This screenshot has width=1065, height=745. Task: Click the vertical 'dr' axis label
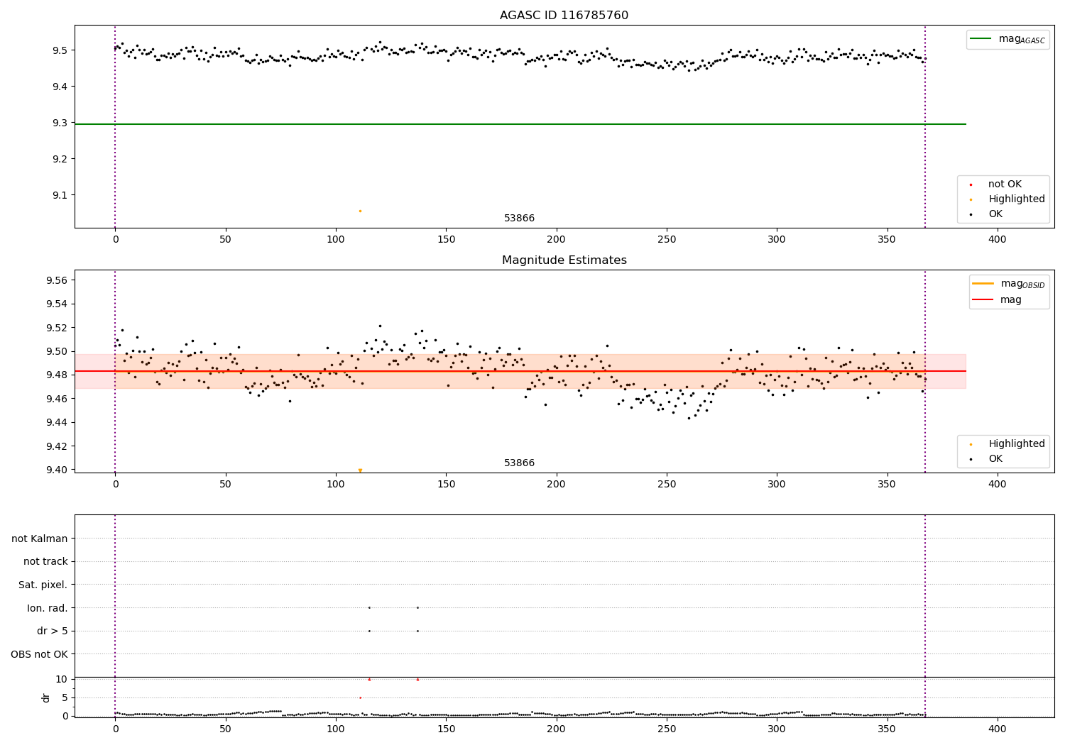(x=46, y=697)
